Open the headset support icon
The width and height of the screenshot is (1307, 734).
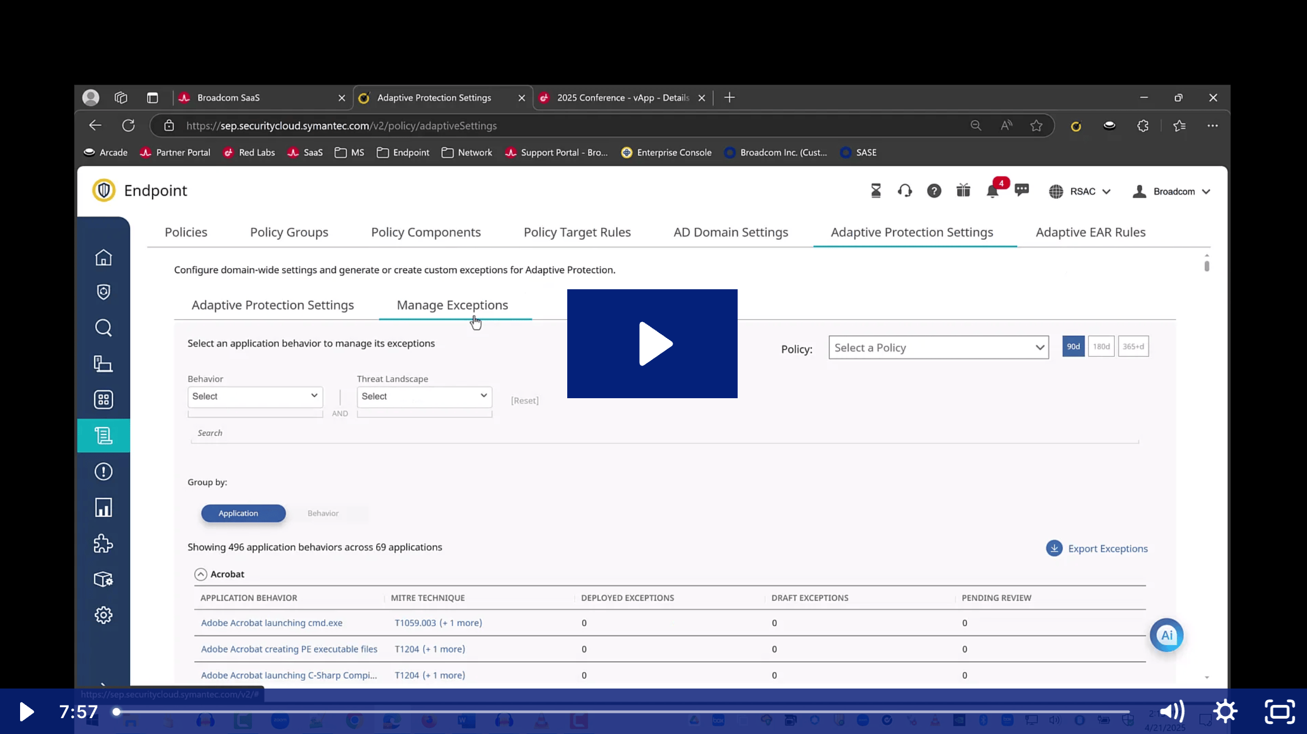[905, 191]
